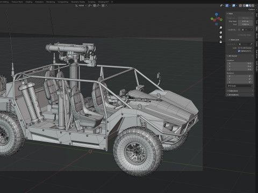
Task: Open the XYZ Euler rotation mode dropdown
Action: pos(240,86)
